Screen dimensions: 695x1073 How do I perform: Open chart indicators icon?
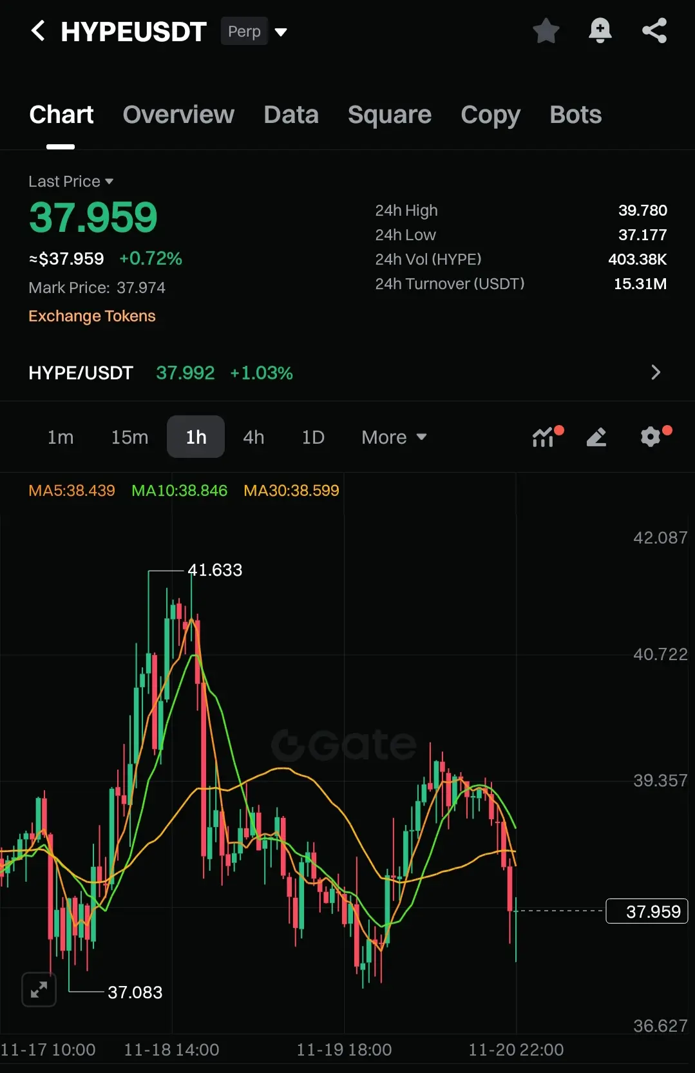coord(547,437)
